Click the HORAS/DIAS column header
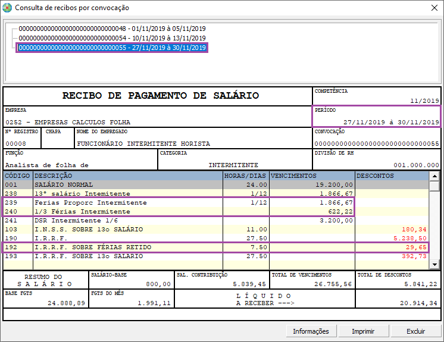 (x=246, y=175)
